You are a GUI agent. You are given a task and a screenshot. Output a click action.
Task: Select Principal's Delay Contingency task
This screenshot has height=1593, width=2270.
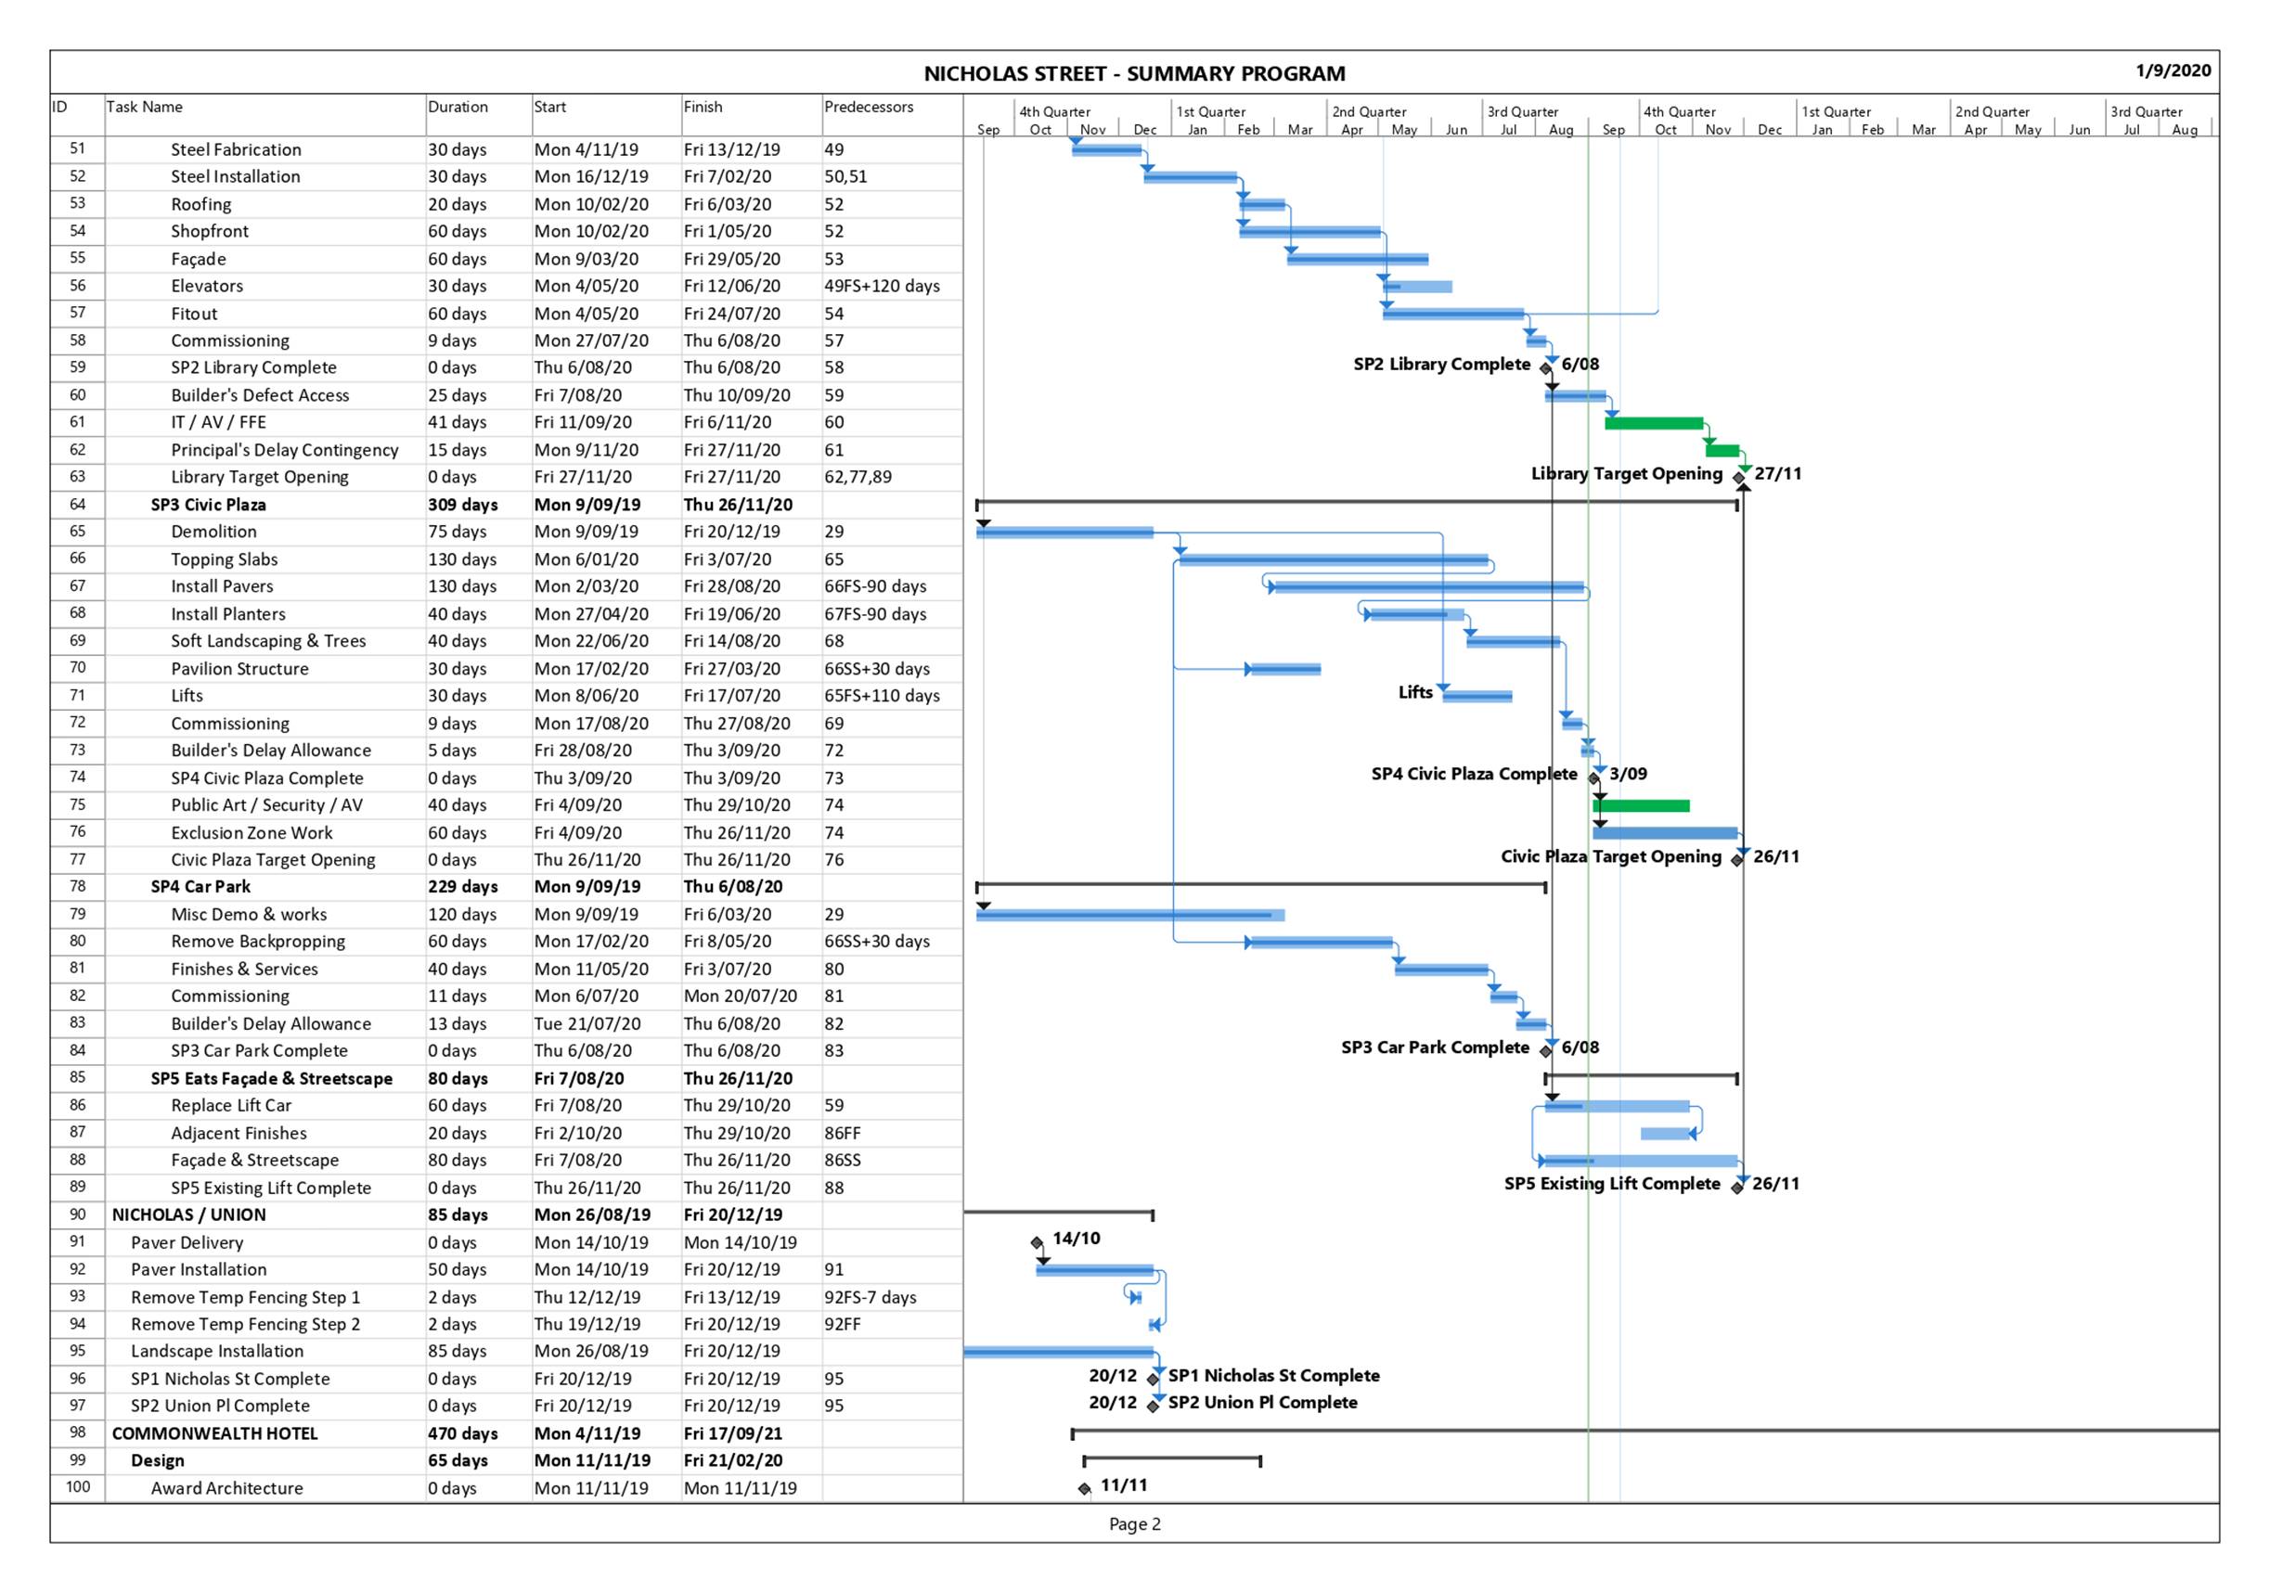click(x=285, y=450)
